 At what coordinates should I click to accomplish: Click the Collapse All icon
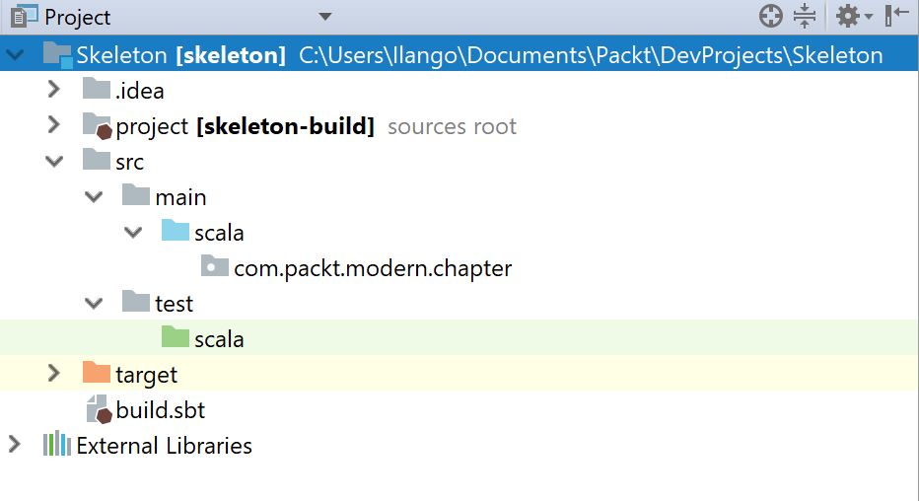805,16
